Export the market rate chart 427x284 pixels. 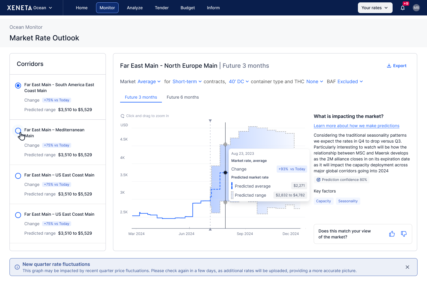pos(396,66)
